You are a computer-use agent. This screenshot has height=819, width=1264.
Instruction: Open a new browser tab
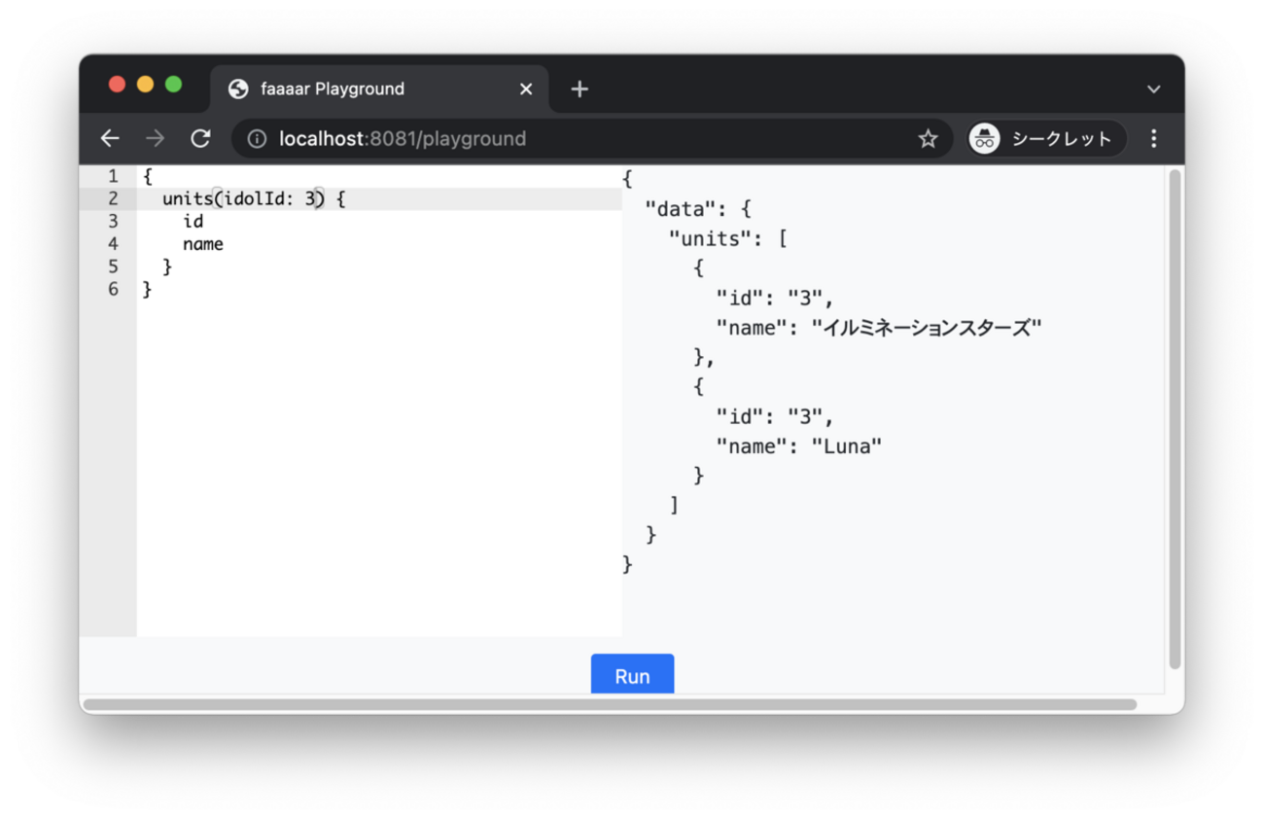579,89
